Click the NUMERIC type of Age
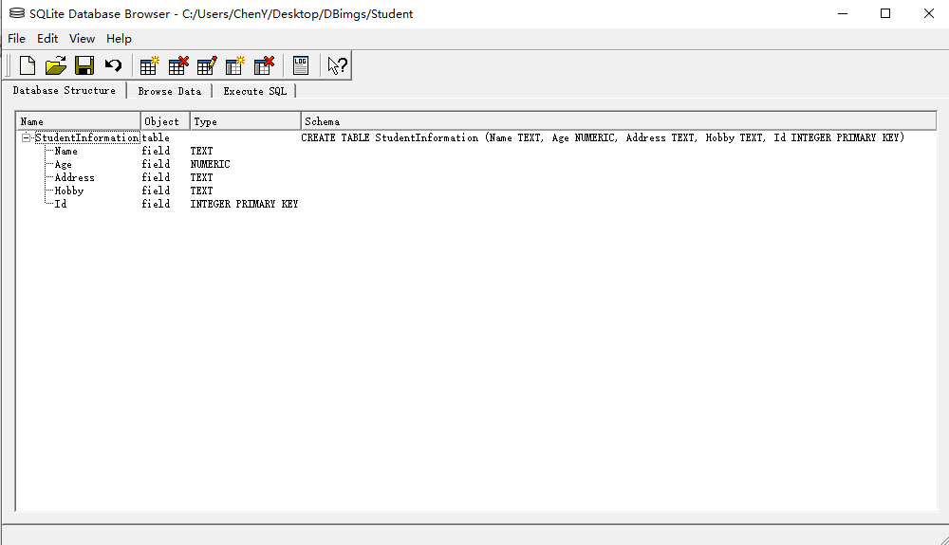This screenshot has height=545, width=949. (210, 164)
